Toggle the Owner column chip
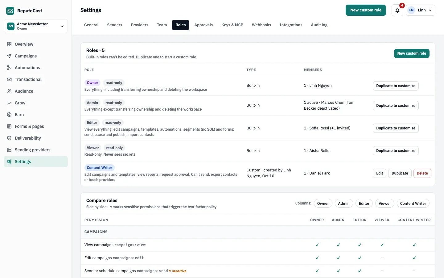 tap(323, 203)
